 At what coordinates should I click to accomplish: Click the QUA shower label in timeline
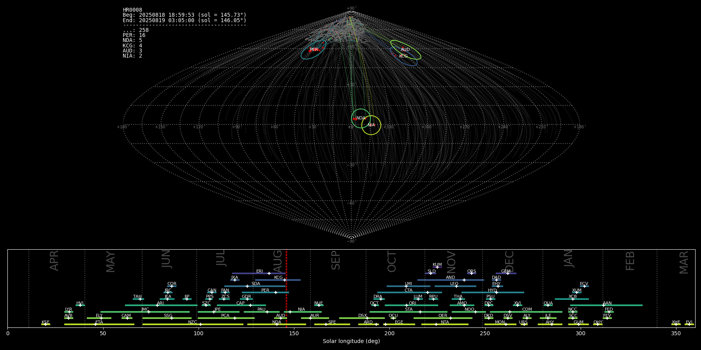pos(548,303)
